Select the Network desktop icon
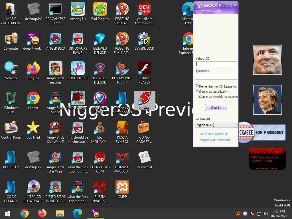Viewport: 292px width, 219px height. point(11,71)
